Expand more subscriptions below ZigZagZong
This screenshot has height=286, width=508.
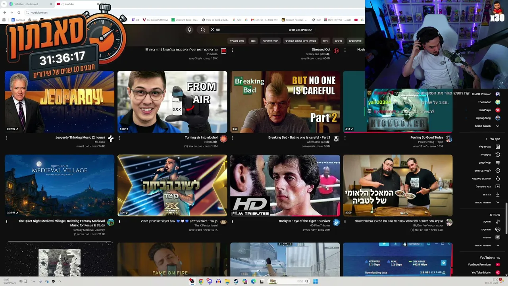click(x=498, y=126)
